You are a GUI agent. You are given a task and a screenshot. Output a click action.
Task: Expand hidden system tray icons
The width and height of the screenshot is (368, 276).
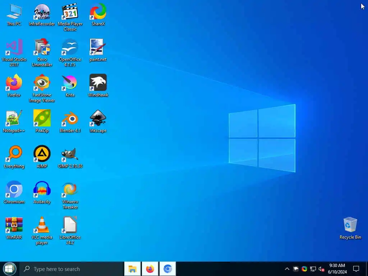coord(287,269)
